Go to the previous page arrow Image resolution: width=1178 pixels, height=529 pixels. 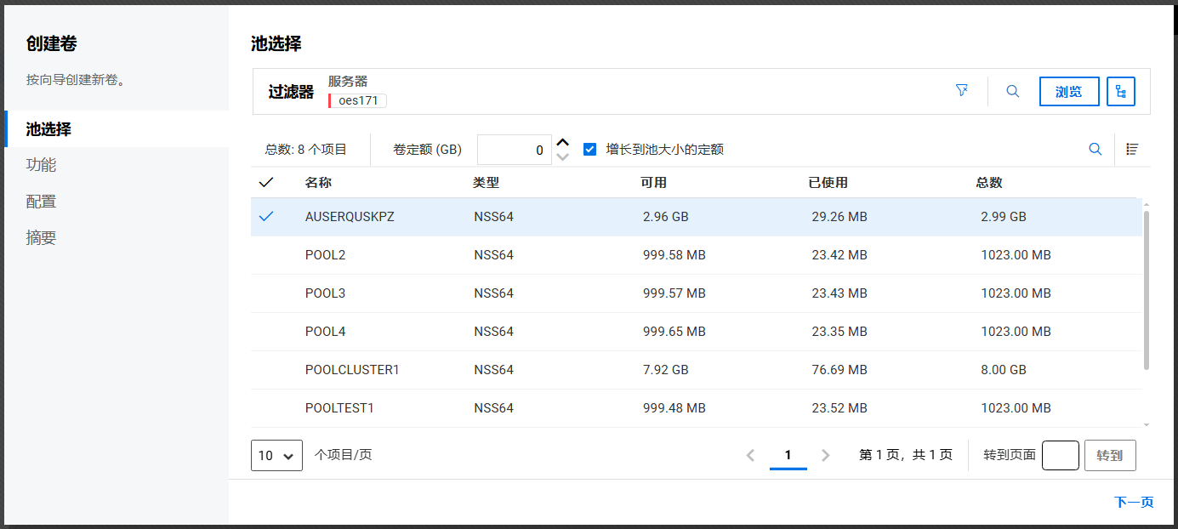[750, 455]
